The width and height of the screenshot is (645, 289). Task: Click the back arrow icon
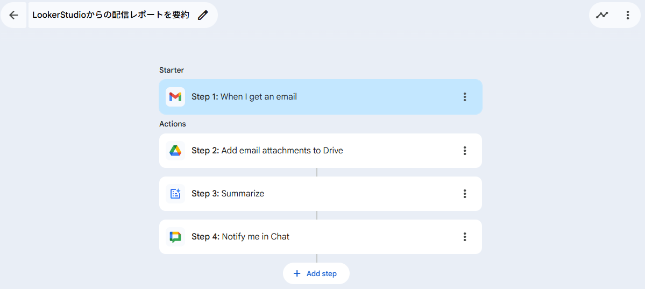[13, 15]
